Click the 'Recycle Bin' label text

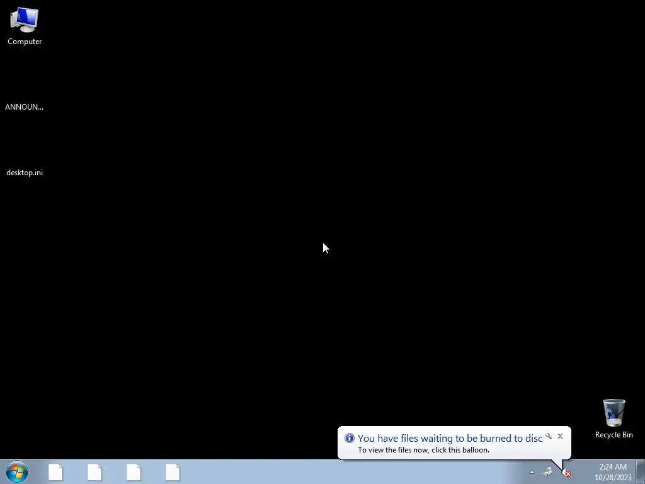tap(614, 435)
